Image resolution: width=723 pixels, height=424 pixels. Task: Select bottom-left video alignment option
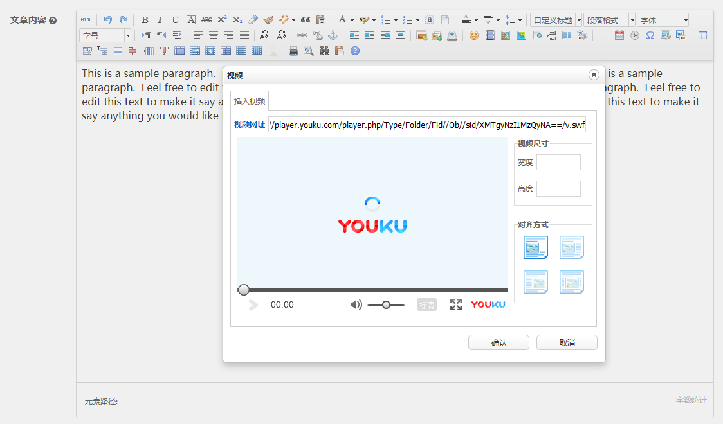pyautogui.click(x=536, y=282)
